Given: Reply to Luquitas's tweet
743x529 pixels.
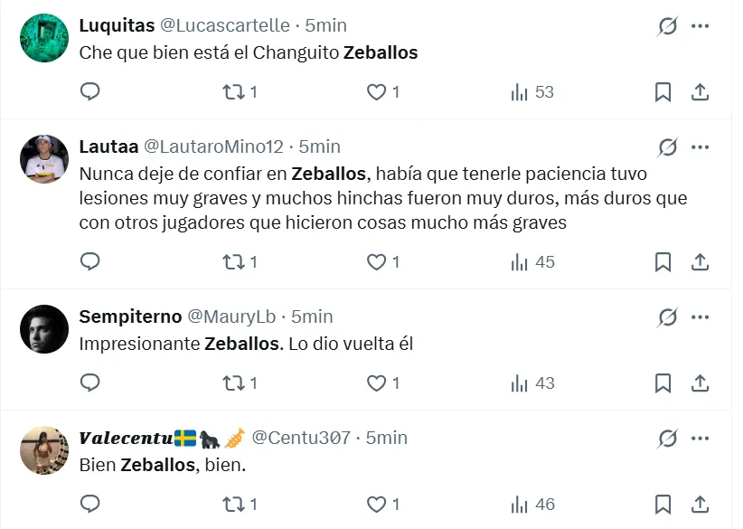Looking at the screenshot, I should pyautogui.click(x=89, y=91).
